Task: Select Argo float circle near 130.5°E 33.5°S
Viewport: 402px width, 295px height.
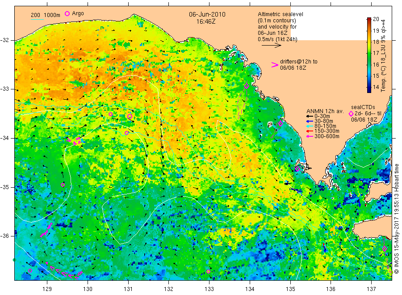Action: point(110,114)
